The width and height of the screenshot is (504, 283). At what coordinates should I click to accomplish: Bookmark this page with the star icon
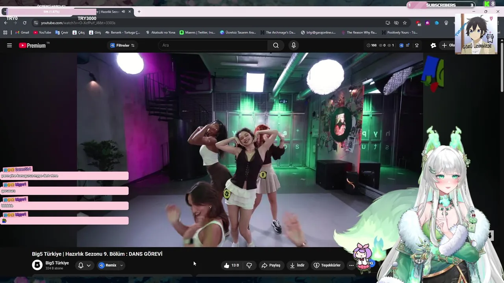[x=405, y=23]
